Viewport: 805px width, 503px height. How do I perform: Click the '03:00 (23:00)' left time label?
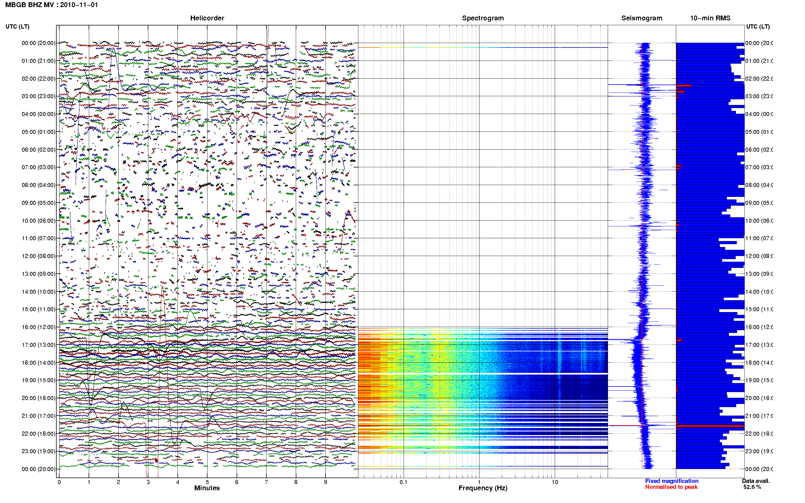click(x=38, y=96)
